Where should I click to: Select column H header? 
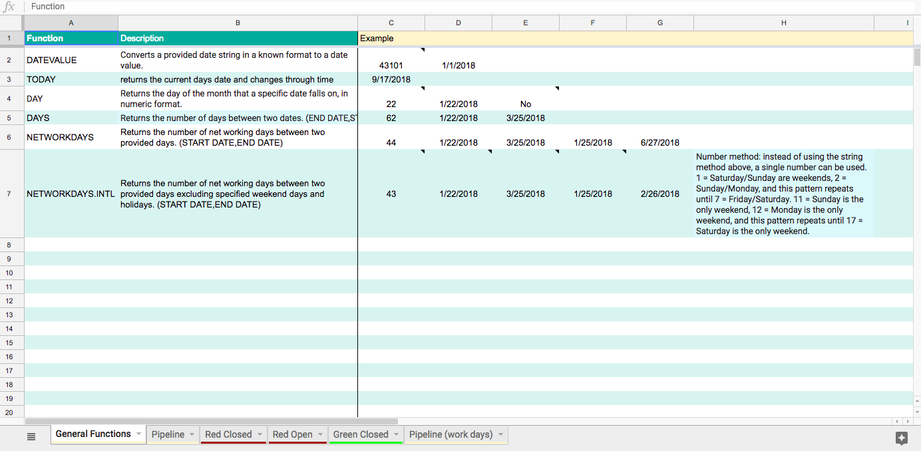pyautogui.click(x=784, y=23)
